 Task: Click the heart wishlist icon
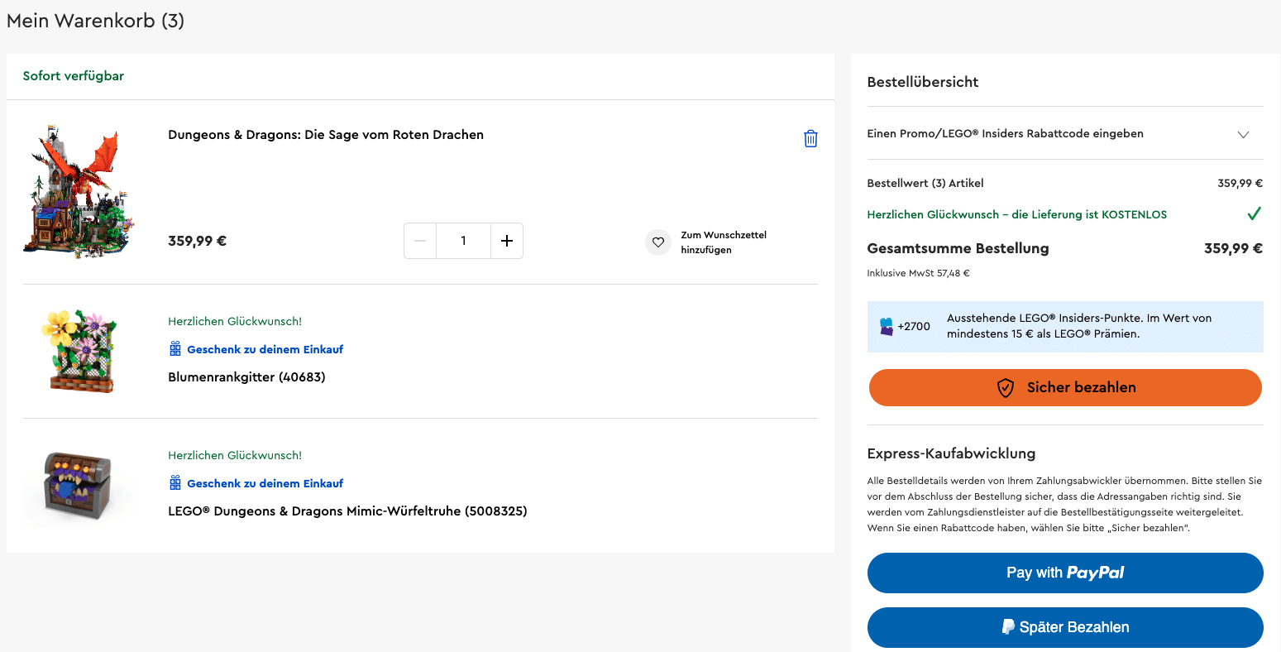[x=658, y=242]
